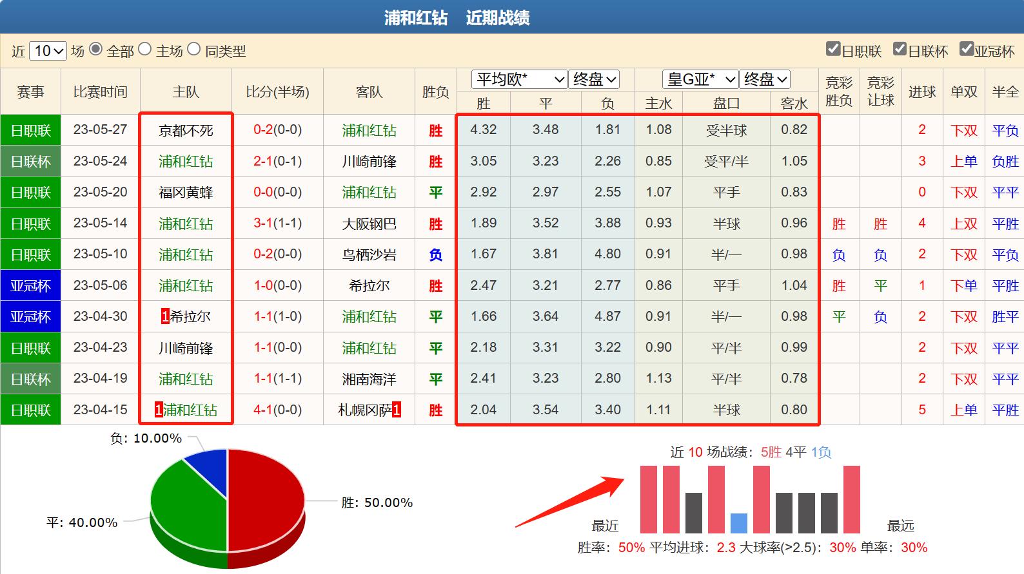1024x574 pixels.
Task: Click the 胜 column header under 平均欧*
Action: point(484,103)
